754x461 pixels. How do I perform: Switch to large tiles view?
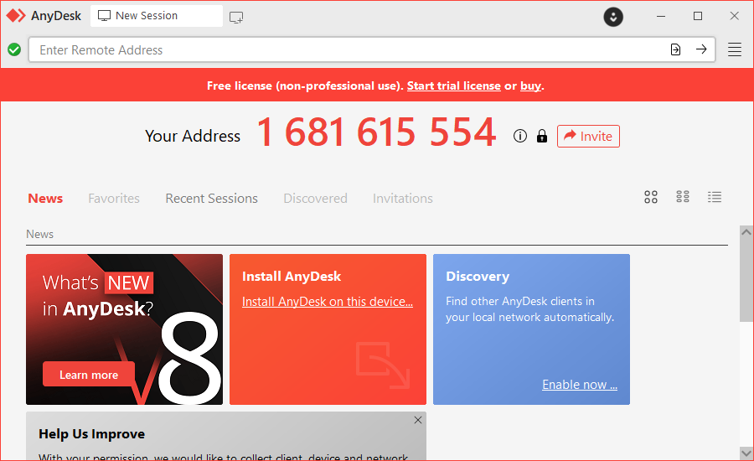(x=651, y=197)
